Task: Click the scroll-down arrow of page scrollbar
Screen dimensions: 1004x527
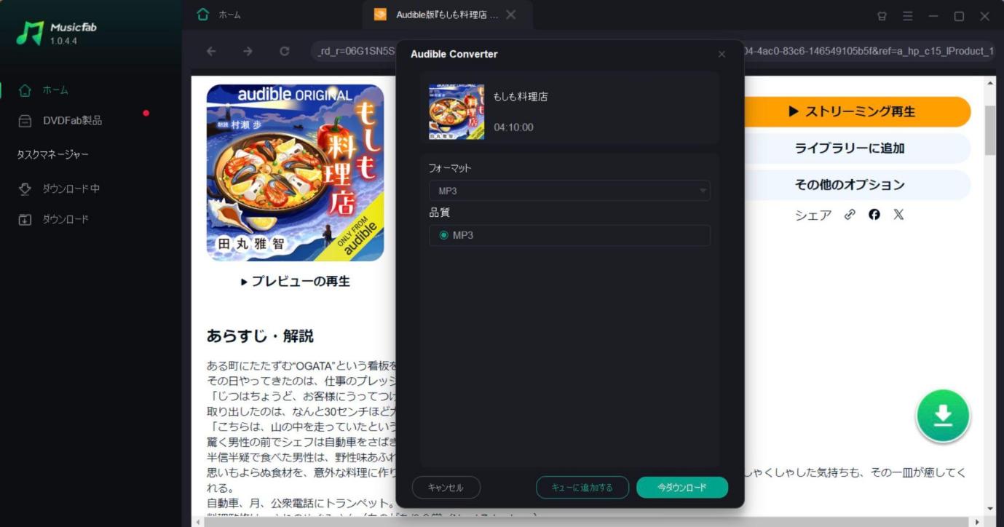Action: point(989,508)
